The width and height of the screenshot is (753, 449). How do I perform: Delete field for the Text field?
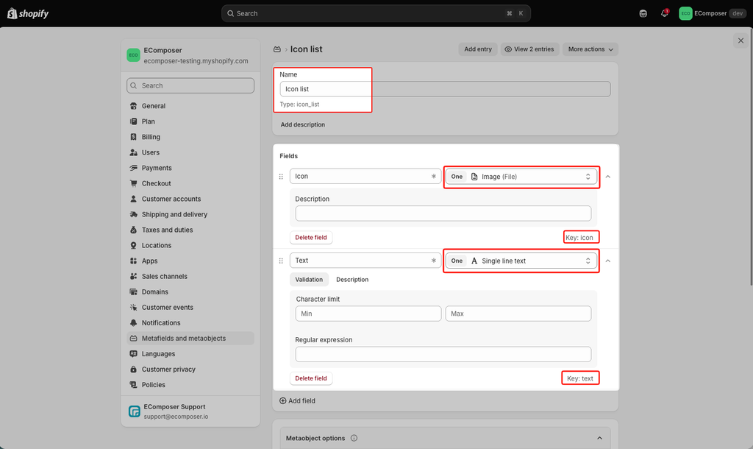pyautogui.click(x=311, y=378)
